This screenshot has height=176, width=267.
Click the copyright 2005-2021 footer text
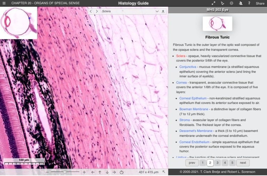pos(217,172)
